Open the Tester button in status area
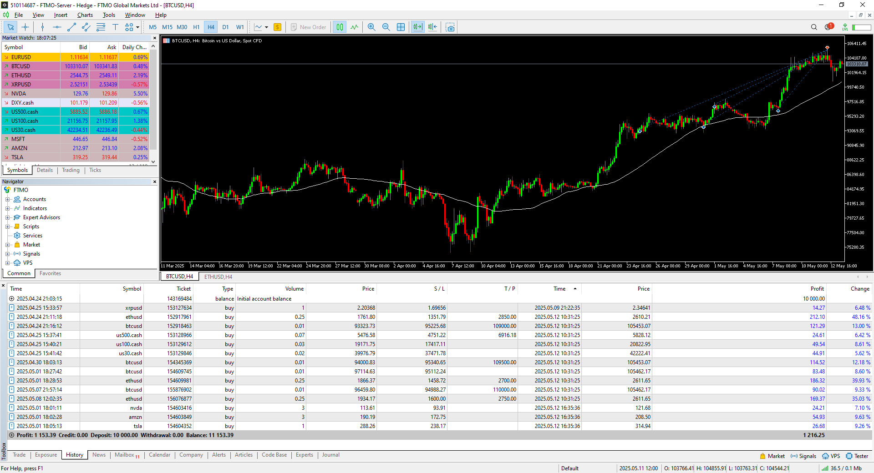874x473 pixels. pos(857,456)
